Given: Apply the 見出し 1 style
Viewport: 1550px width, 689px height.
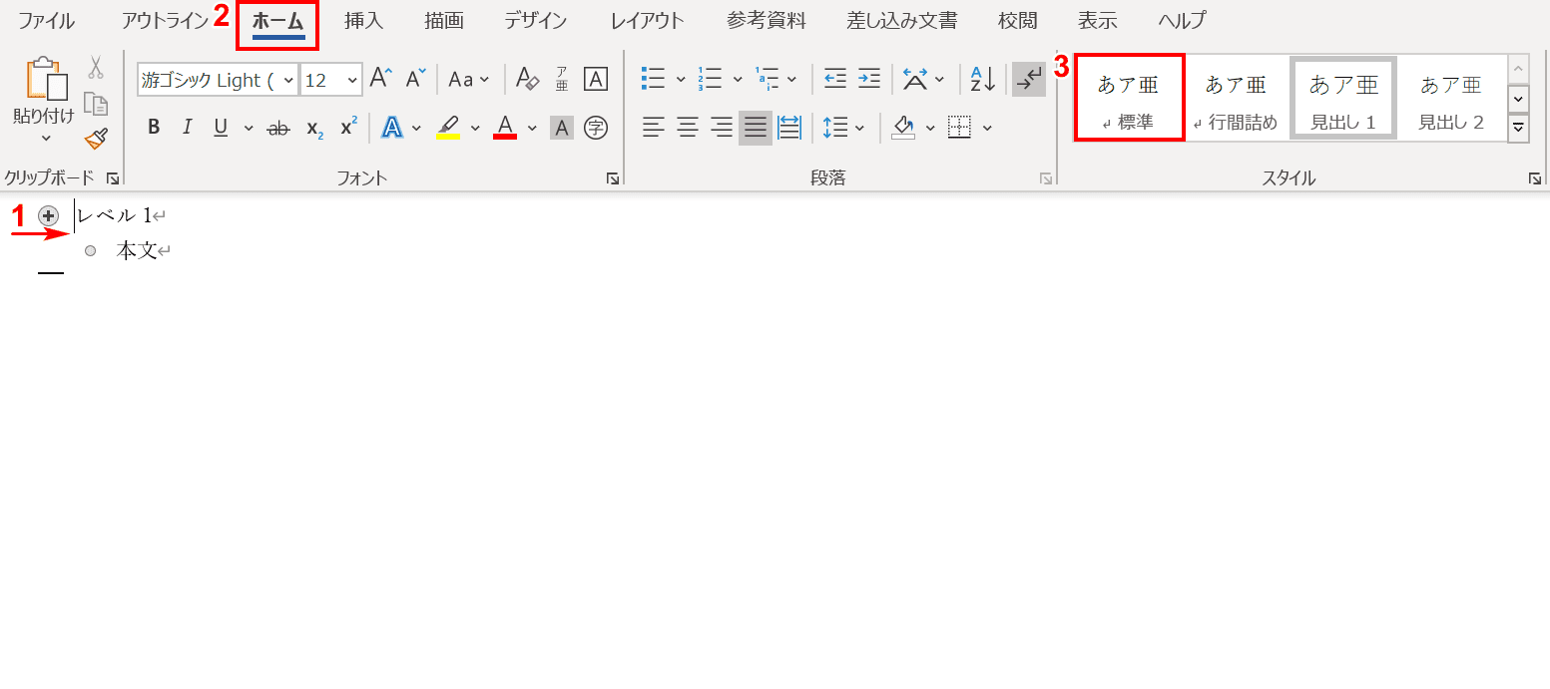Looking at the screenshot, I should 1343,98.
